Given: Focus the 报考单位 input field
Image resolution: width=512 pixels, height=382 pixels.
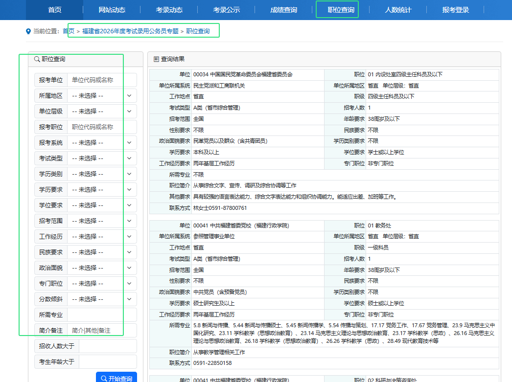Looking at the screenshot, I should (x=101, y=80).
